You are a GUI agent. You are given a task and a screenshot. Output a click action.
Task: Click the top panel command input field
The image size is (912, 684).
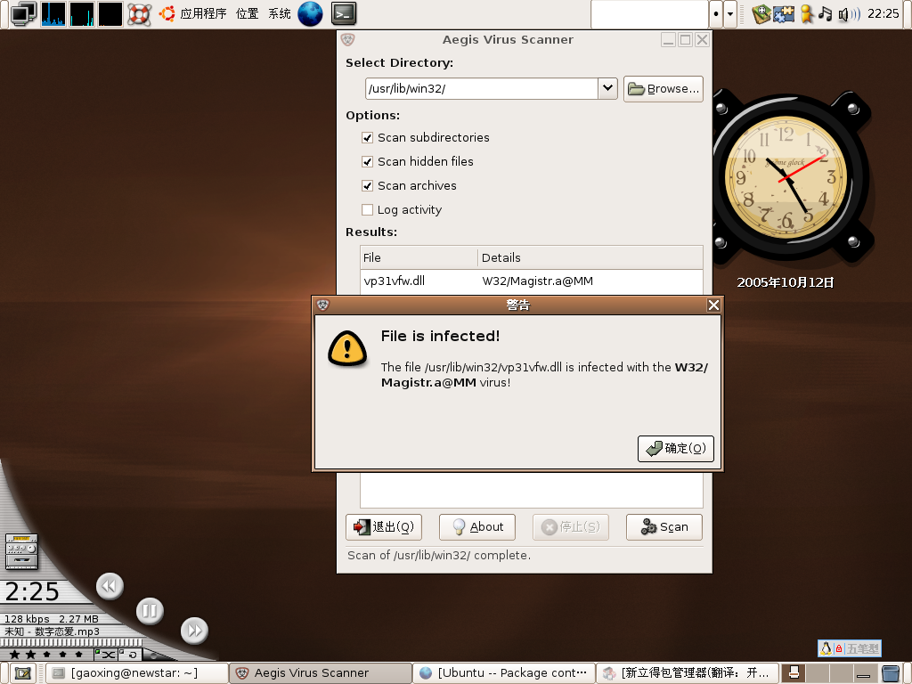pos(649,14)
